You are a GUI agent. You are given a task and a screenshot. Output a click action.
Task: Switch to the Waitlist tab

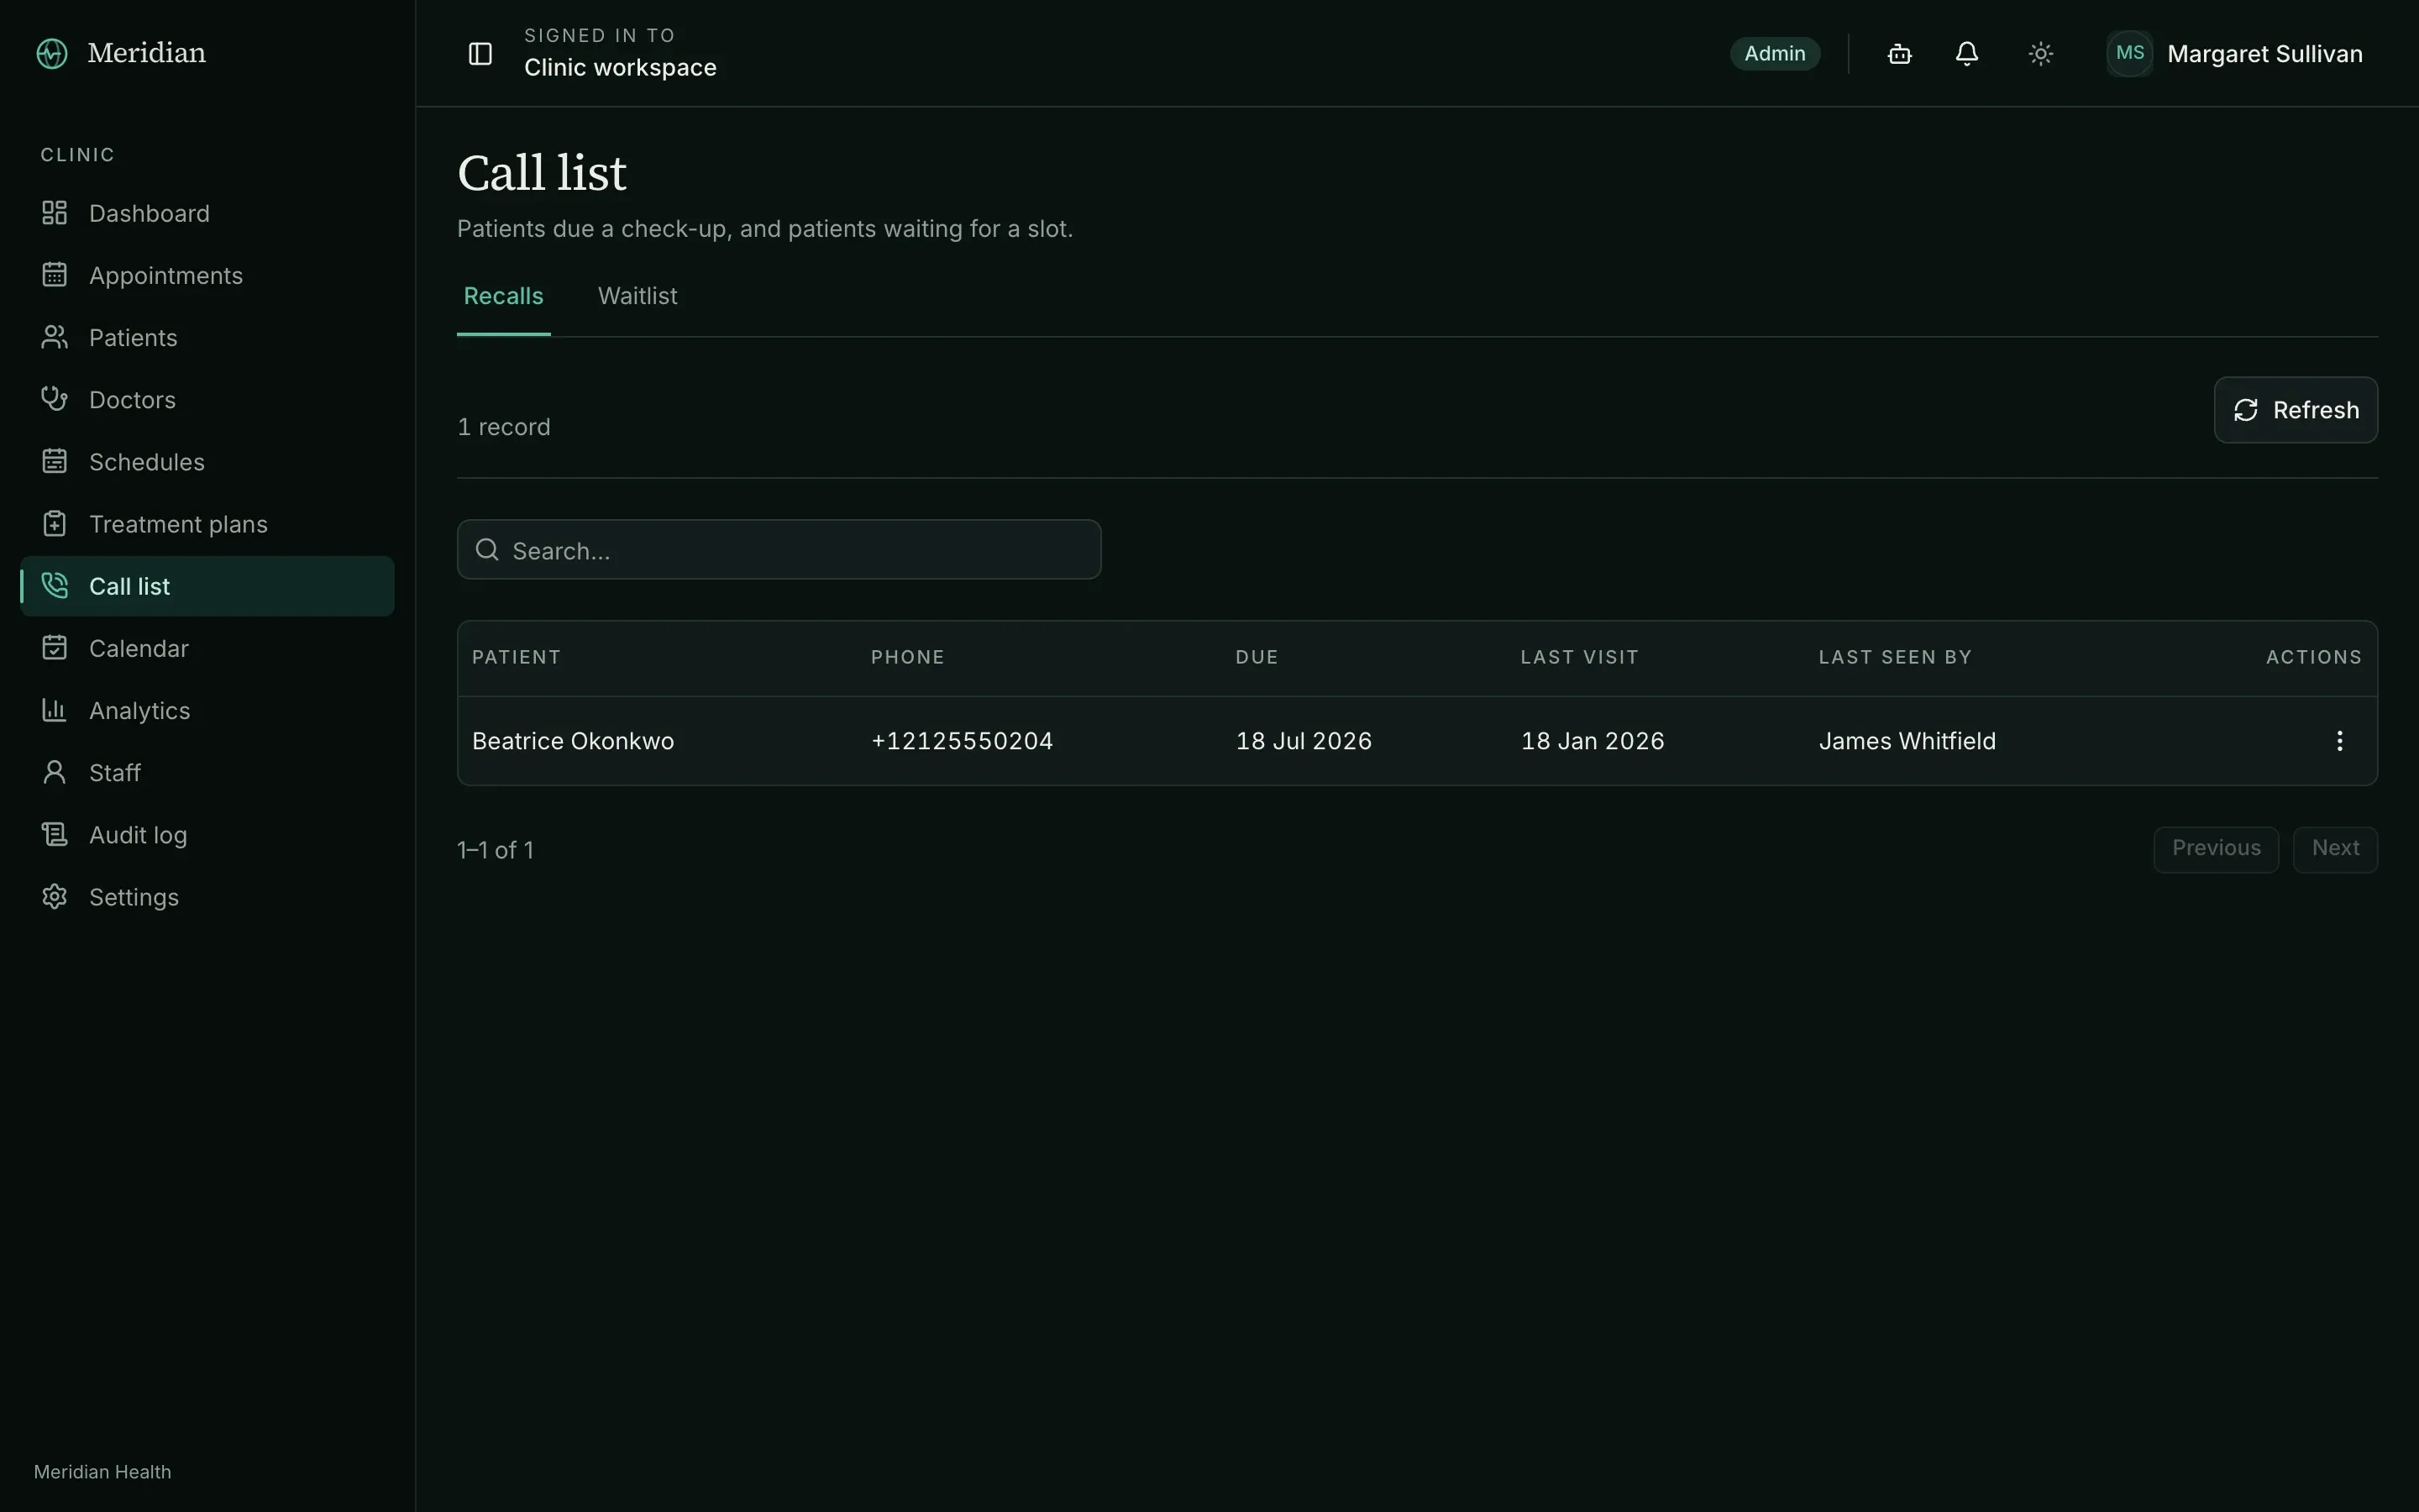[638, 296]
